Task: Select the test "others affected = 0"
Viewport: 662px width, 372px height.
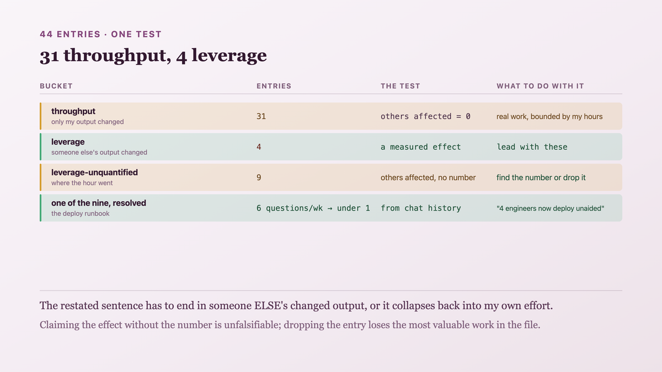Action: pos(425,116)
